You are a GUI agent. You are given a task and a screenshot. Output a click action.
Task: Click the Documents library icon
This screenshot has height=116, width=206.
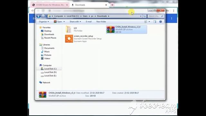(x=42, y=48)
